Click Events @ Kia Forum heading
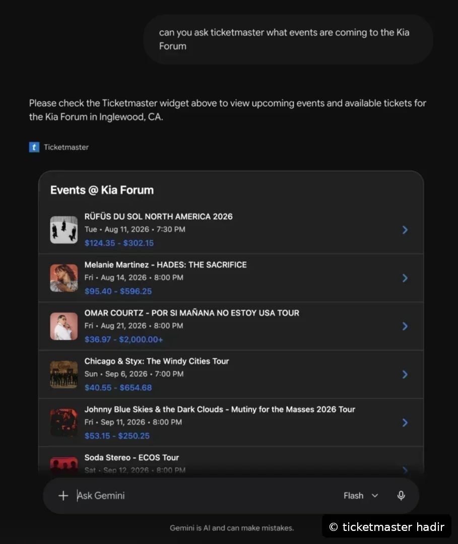The height and width of the screenshot is (544, 458). (x=102, y=190)
